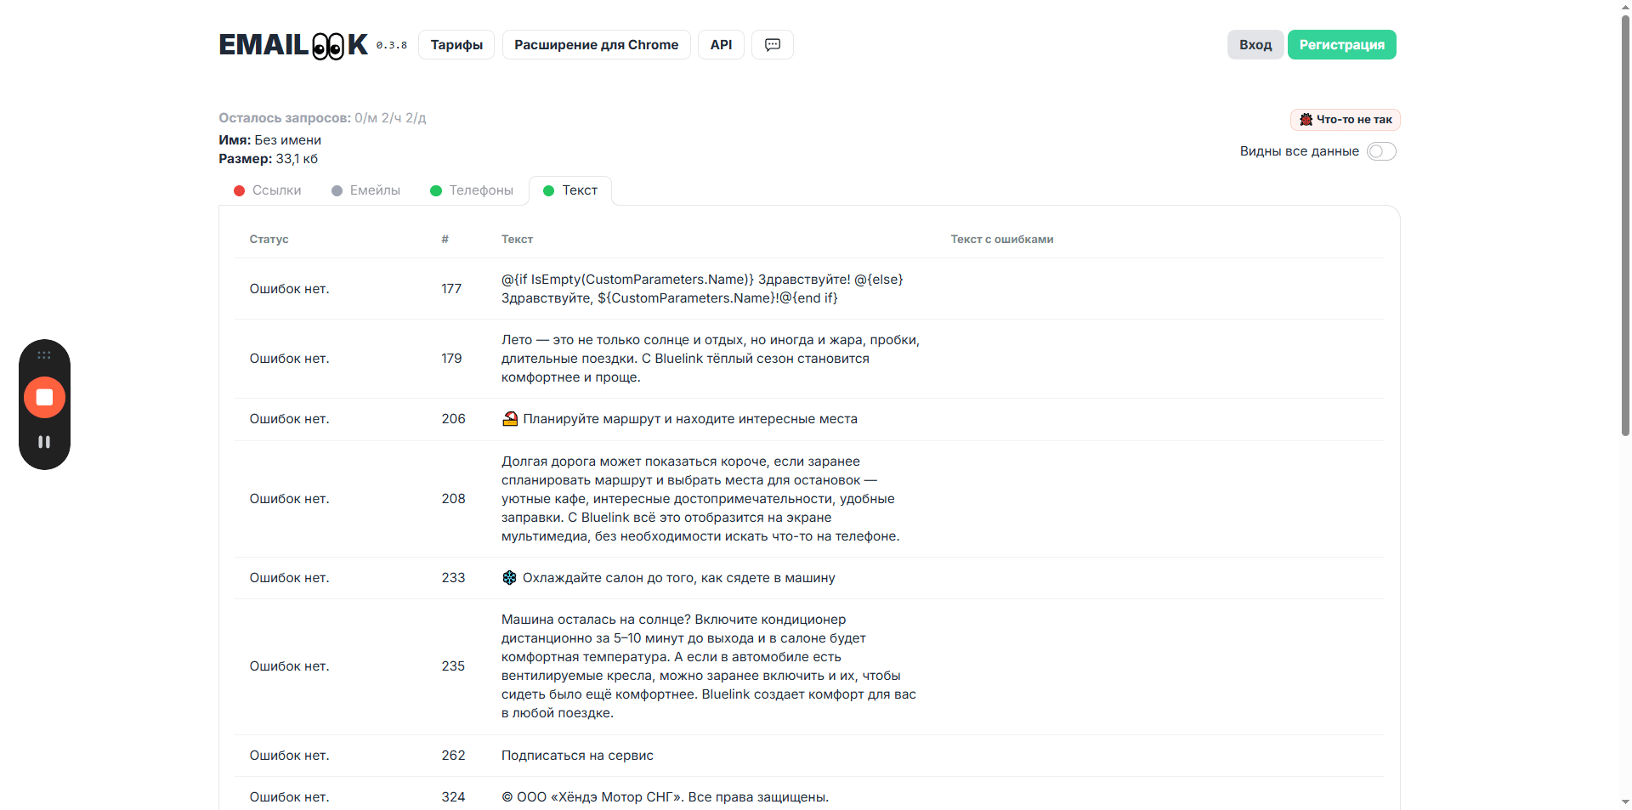1632x810 pixels.
Task: Switch to the Емейлы tab
Action: click(x=366, y=190)
